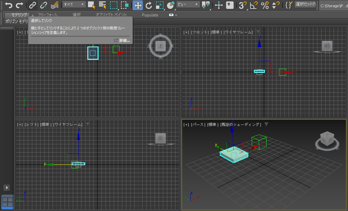Click the viewport layout icon at bottom-left
Image resolution: width=348 pixels, height=211 pixels.
click(7, 201)
